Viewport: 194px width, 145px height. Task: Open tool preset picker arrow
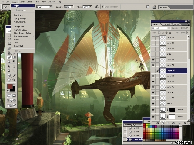(9, 7)
